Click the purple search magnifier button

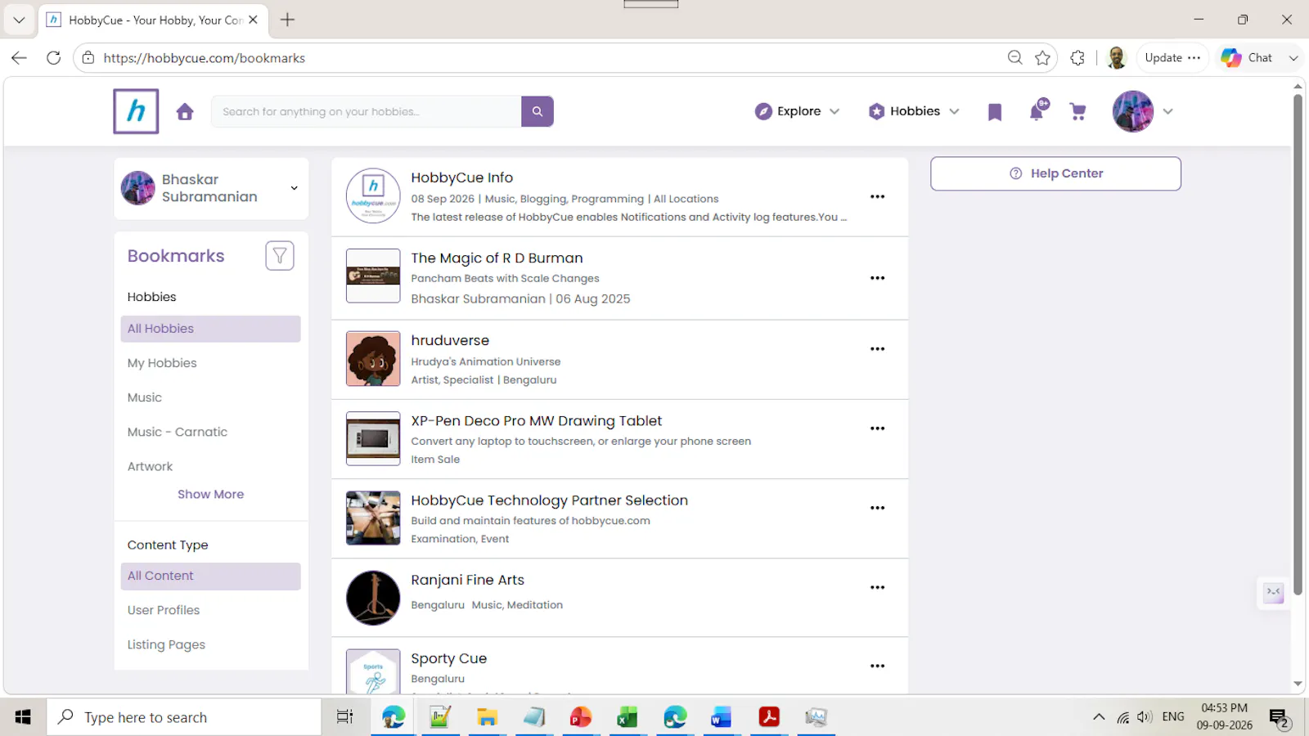pyautogui.click(x=538, y=111)
